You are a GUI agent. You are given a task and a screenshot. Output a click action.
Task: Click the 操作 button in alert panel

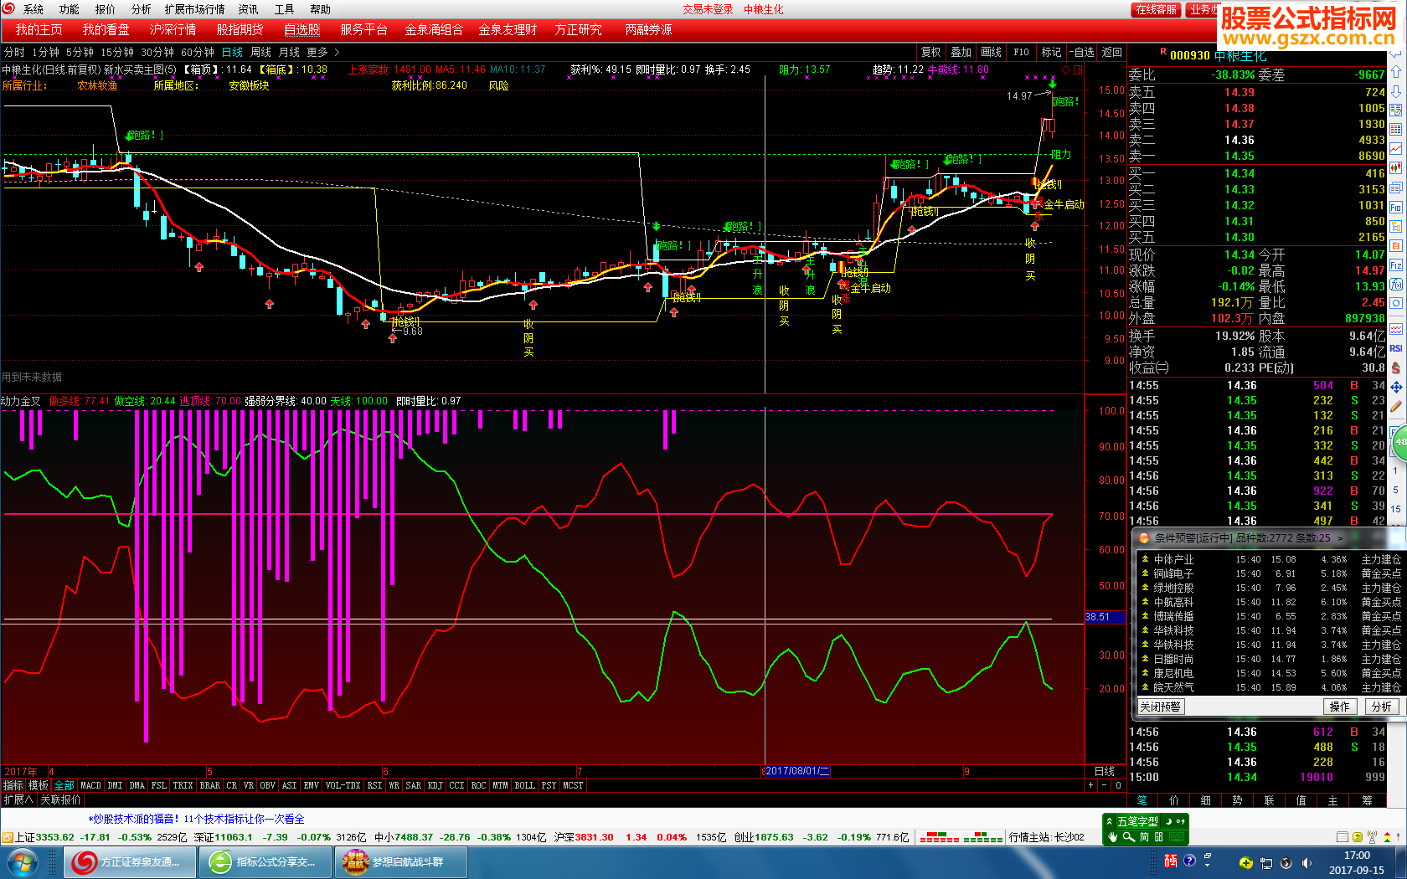(x=1340, y=707)
